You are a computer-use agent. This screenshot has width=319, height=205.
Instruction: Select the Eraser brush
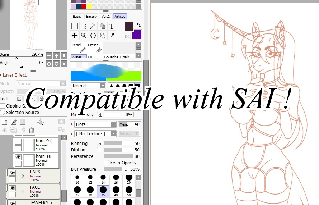[x=95, y=48]
